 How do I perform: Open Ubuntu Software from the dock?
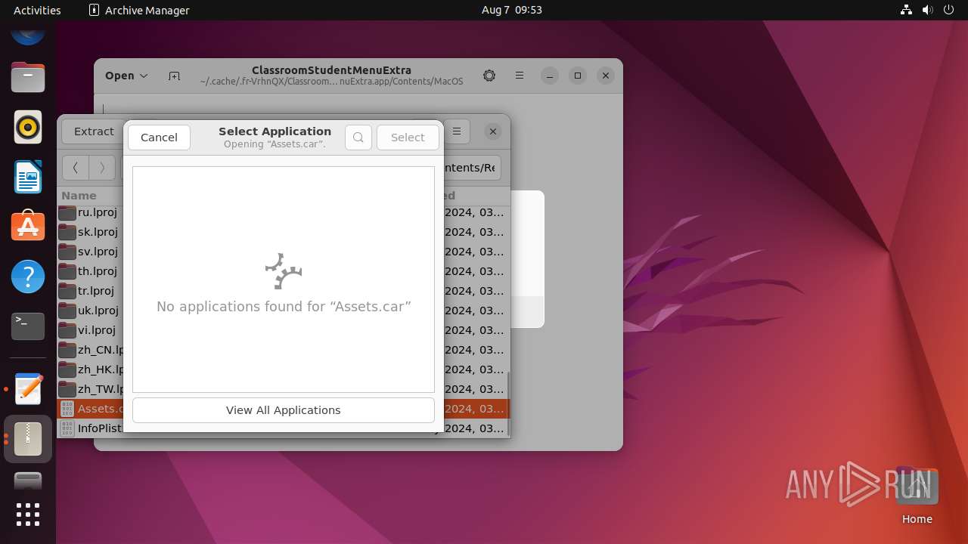point(28,227)
